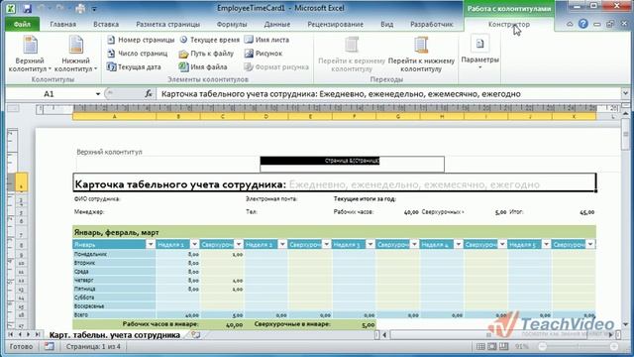Click the Четверг row cell

tap(114, 280)
